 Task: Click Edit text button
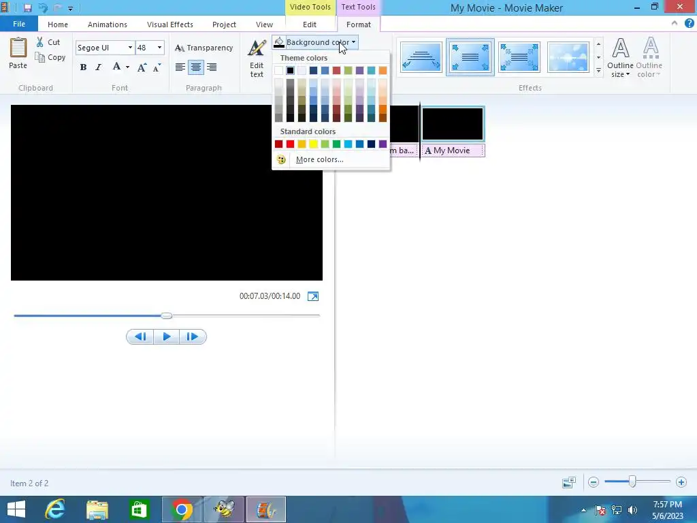tap(257, 59)
